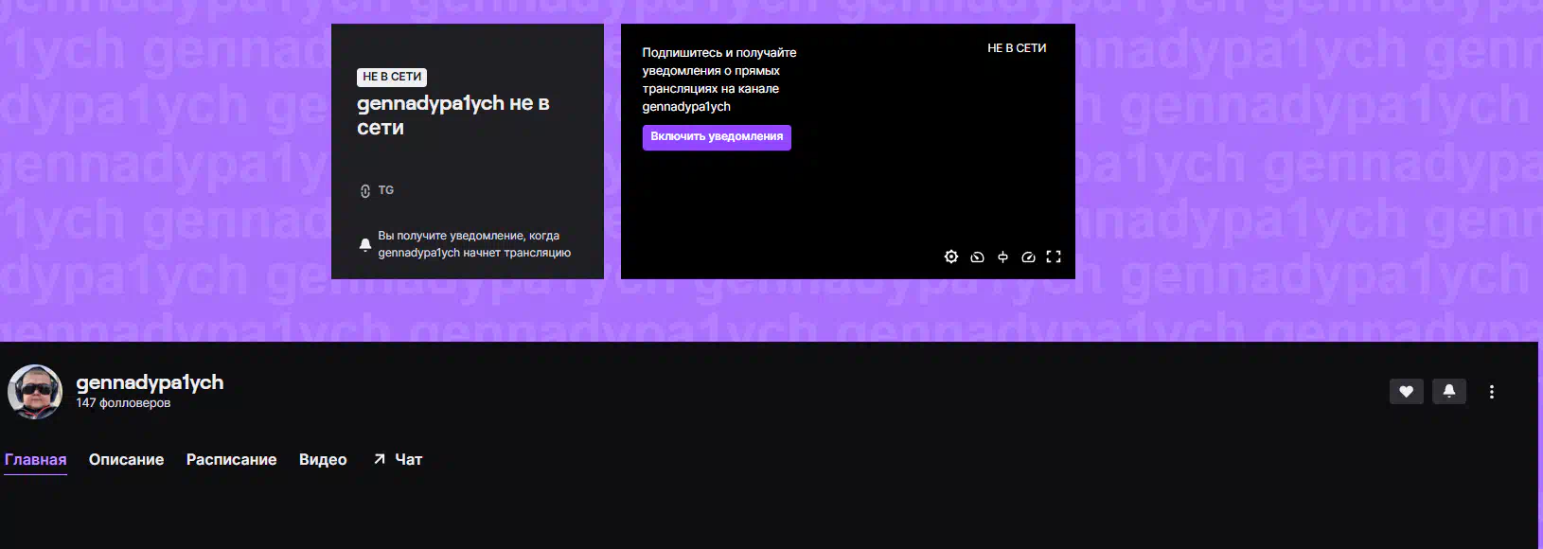1543x549 pixels.
Task: Click the bell icon in offline card
Action: pos(365,244)
